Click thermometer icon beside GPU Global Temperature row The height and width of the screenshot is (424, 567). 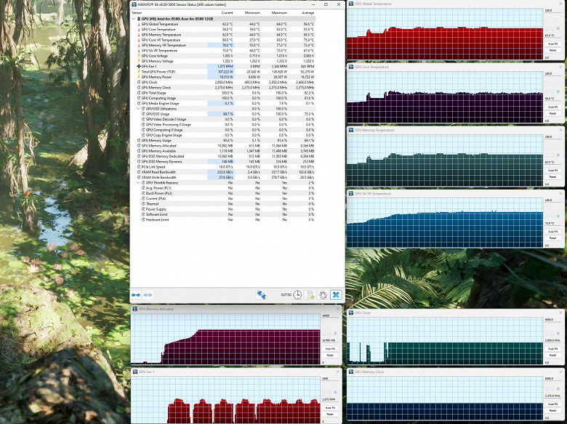139,24
